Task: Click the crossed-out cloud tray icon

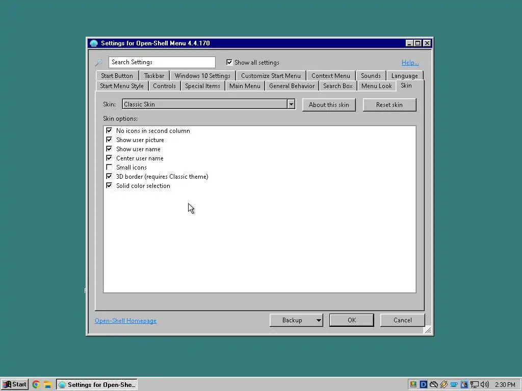Action: (433, 385)
